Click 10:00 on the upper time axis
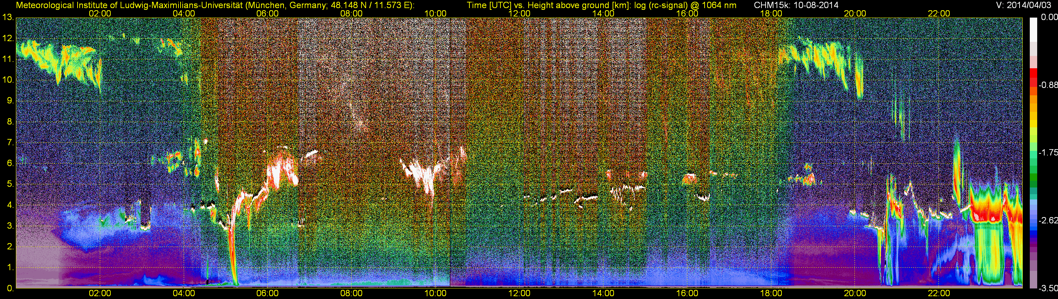Image resolution: width=1058 pixels, height=299 pixels. (435, 13)
